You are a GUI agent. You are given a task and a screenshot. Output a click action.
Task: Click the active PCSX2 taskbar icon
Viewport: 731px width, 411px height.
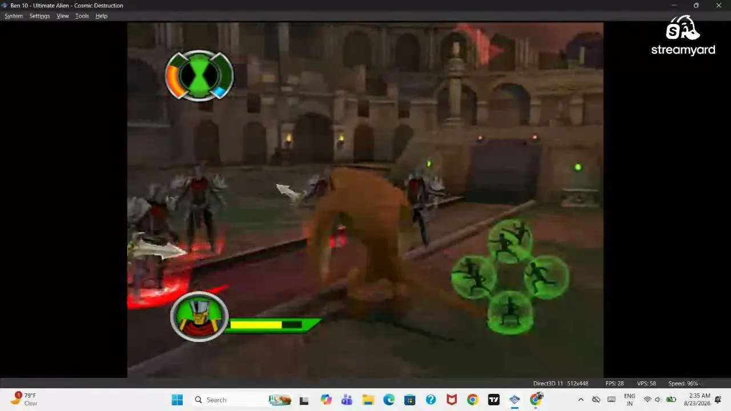pyautogui.click(x=515, y=400)
